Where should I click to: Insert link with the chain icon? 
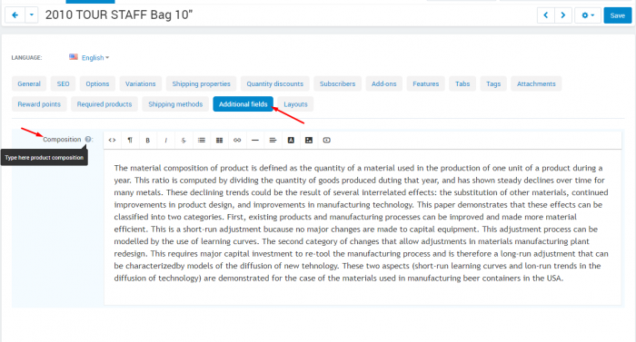point(237,141)
